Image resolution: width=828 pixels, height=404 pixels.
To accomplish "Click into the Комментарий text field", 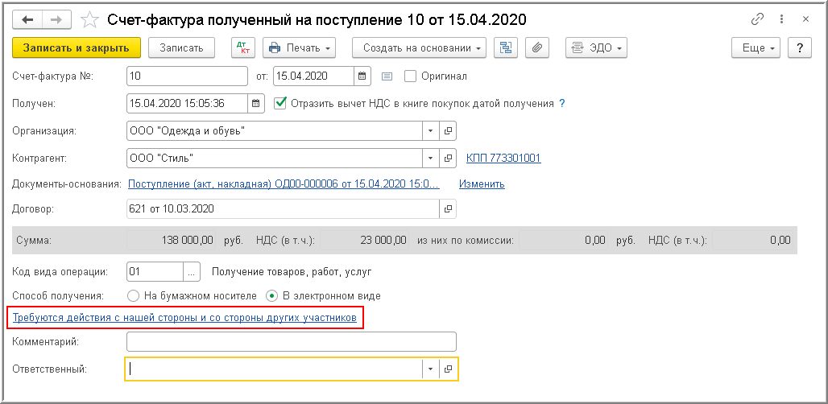I will [292, 342].
